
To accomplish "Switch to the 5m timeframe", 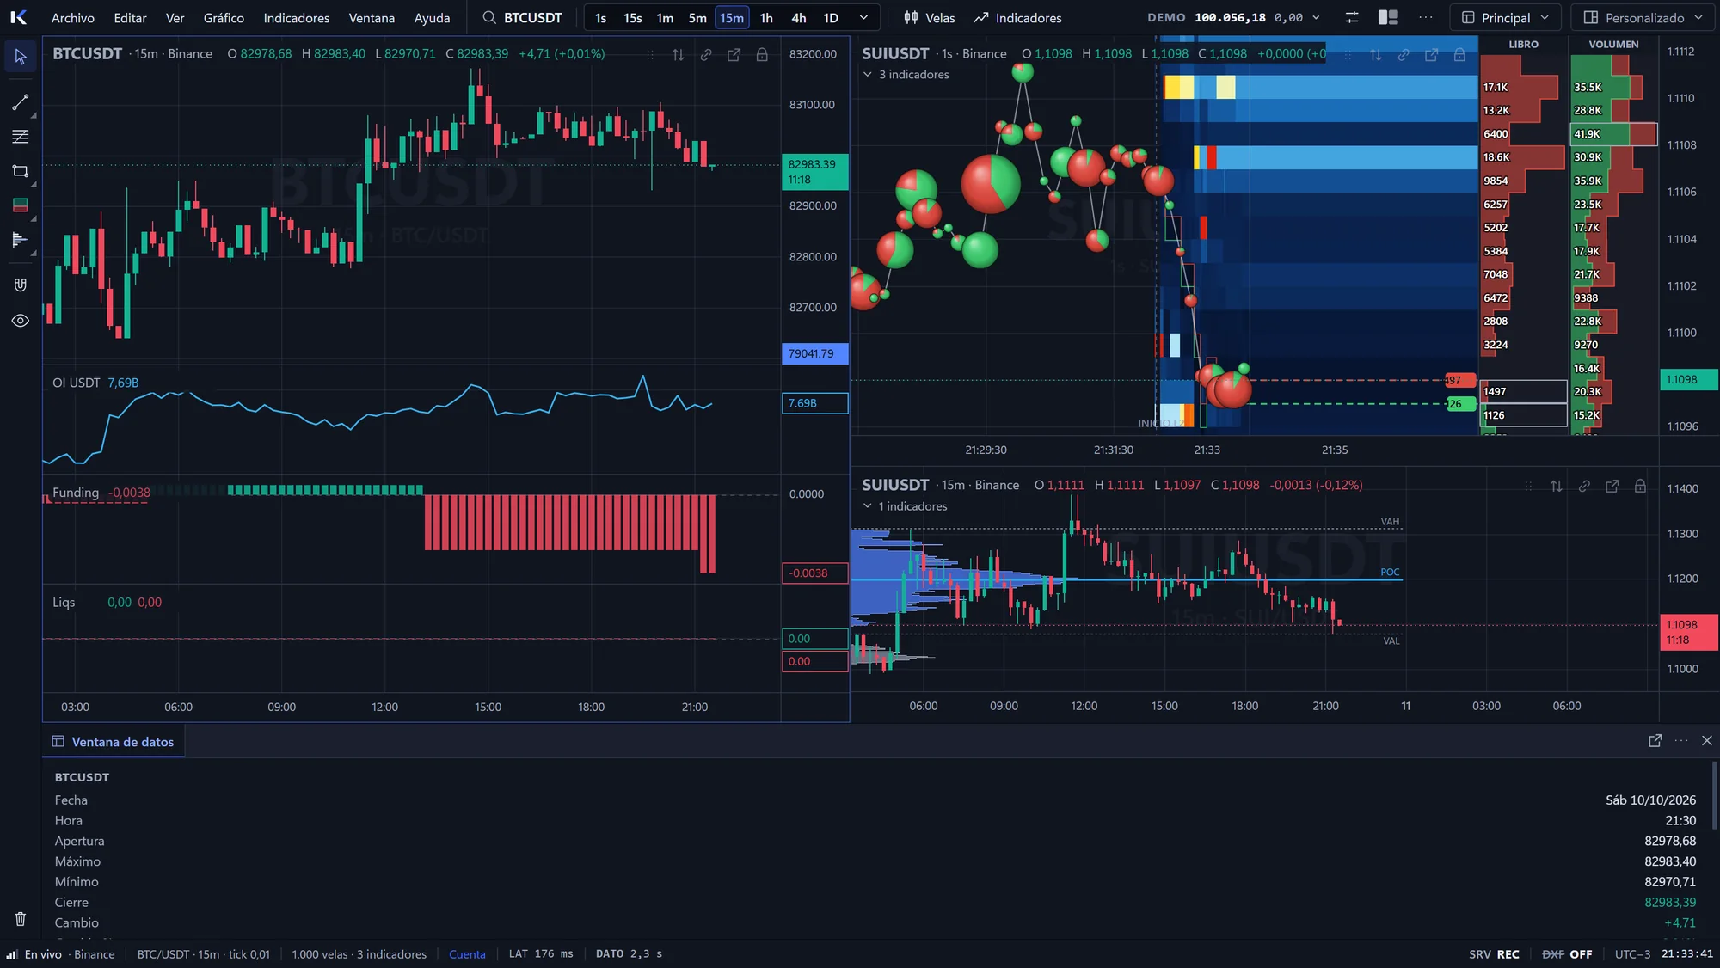I will 697,17.
